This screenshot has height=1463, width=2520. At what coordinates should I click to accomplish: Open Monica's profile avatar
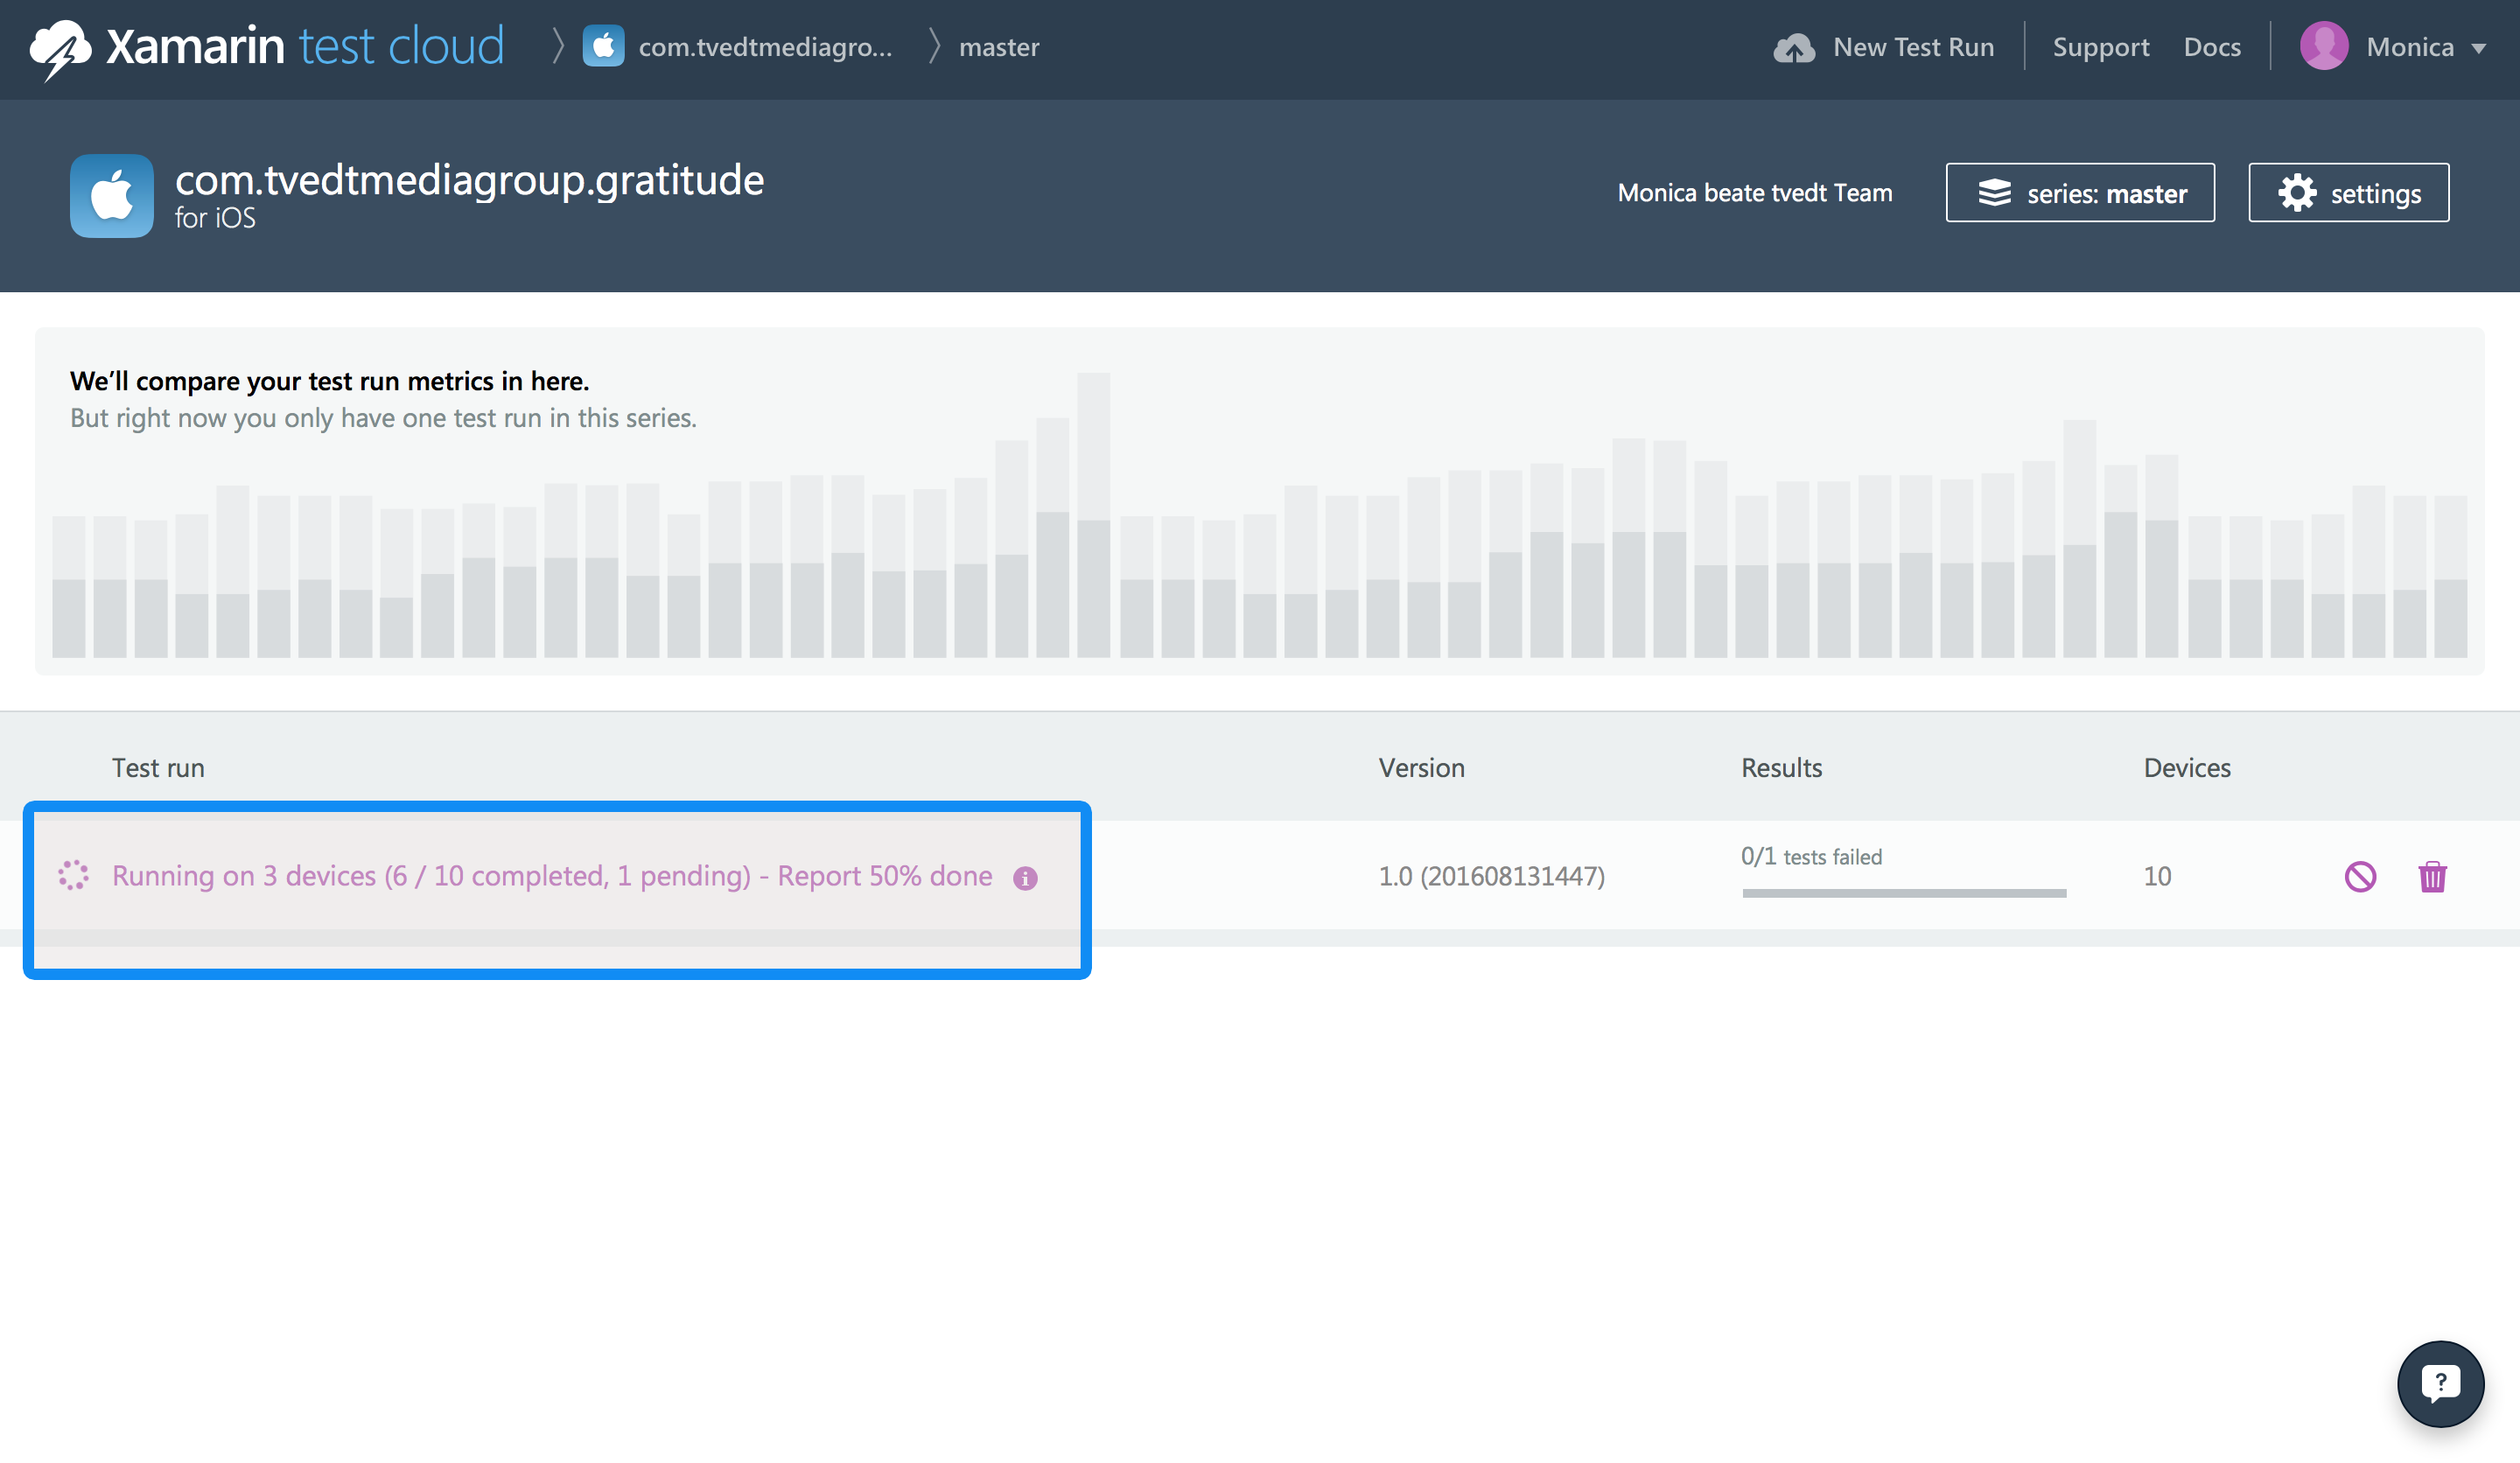pyautogui.click(x=2324, y=47)
